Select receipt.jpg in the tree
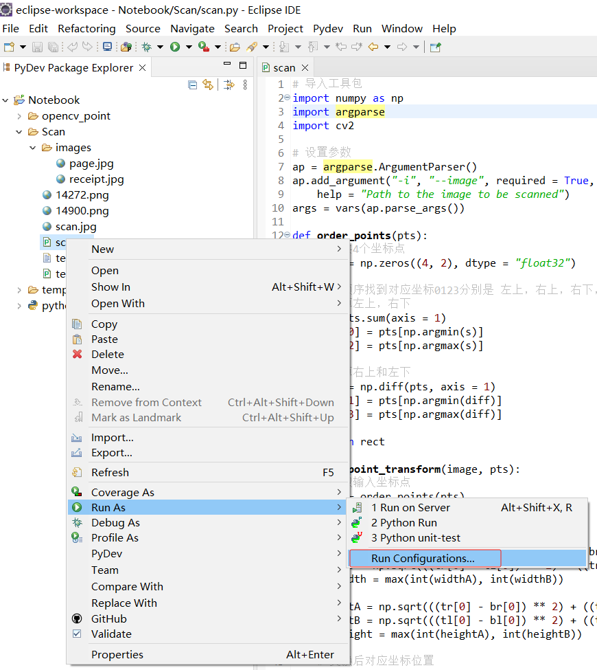This screenshot has height=670, width=597. [97, 179]
